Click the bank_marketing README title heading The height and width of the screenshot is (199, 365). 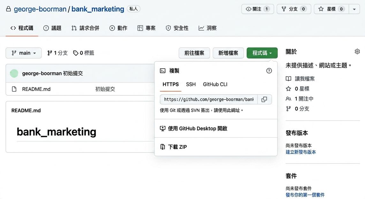56,132
